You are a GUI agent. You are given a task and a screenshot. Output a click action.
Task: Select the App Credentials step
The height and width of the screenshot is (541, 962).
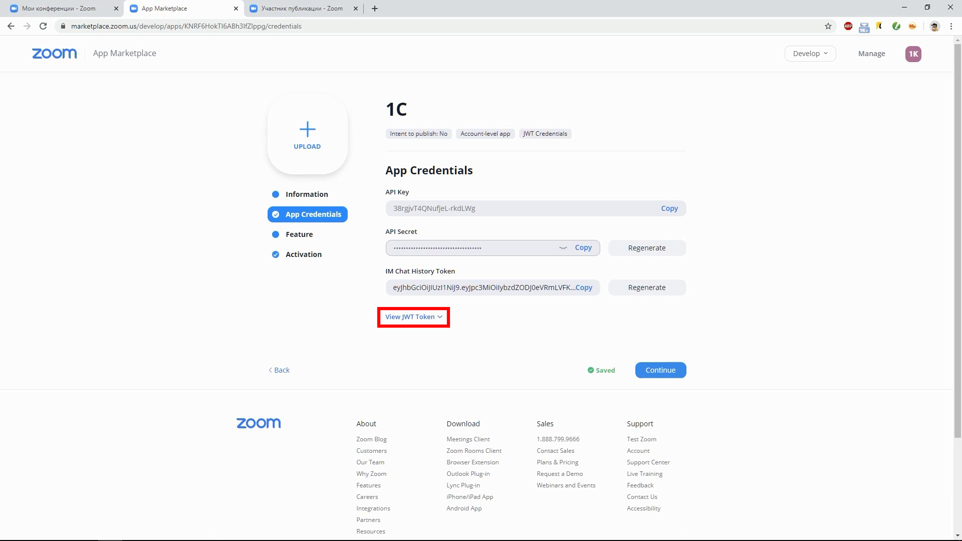pyautogui.click(x=307, y=214)
